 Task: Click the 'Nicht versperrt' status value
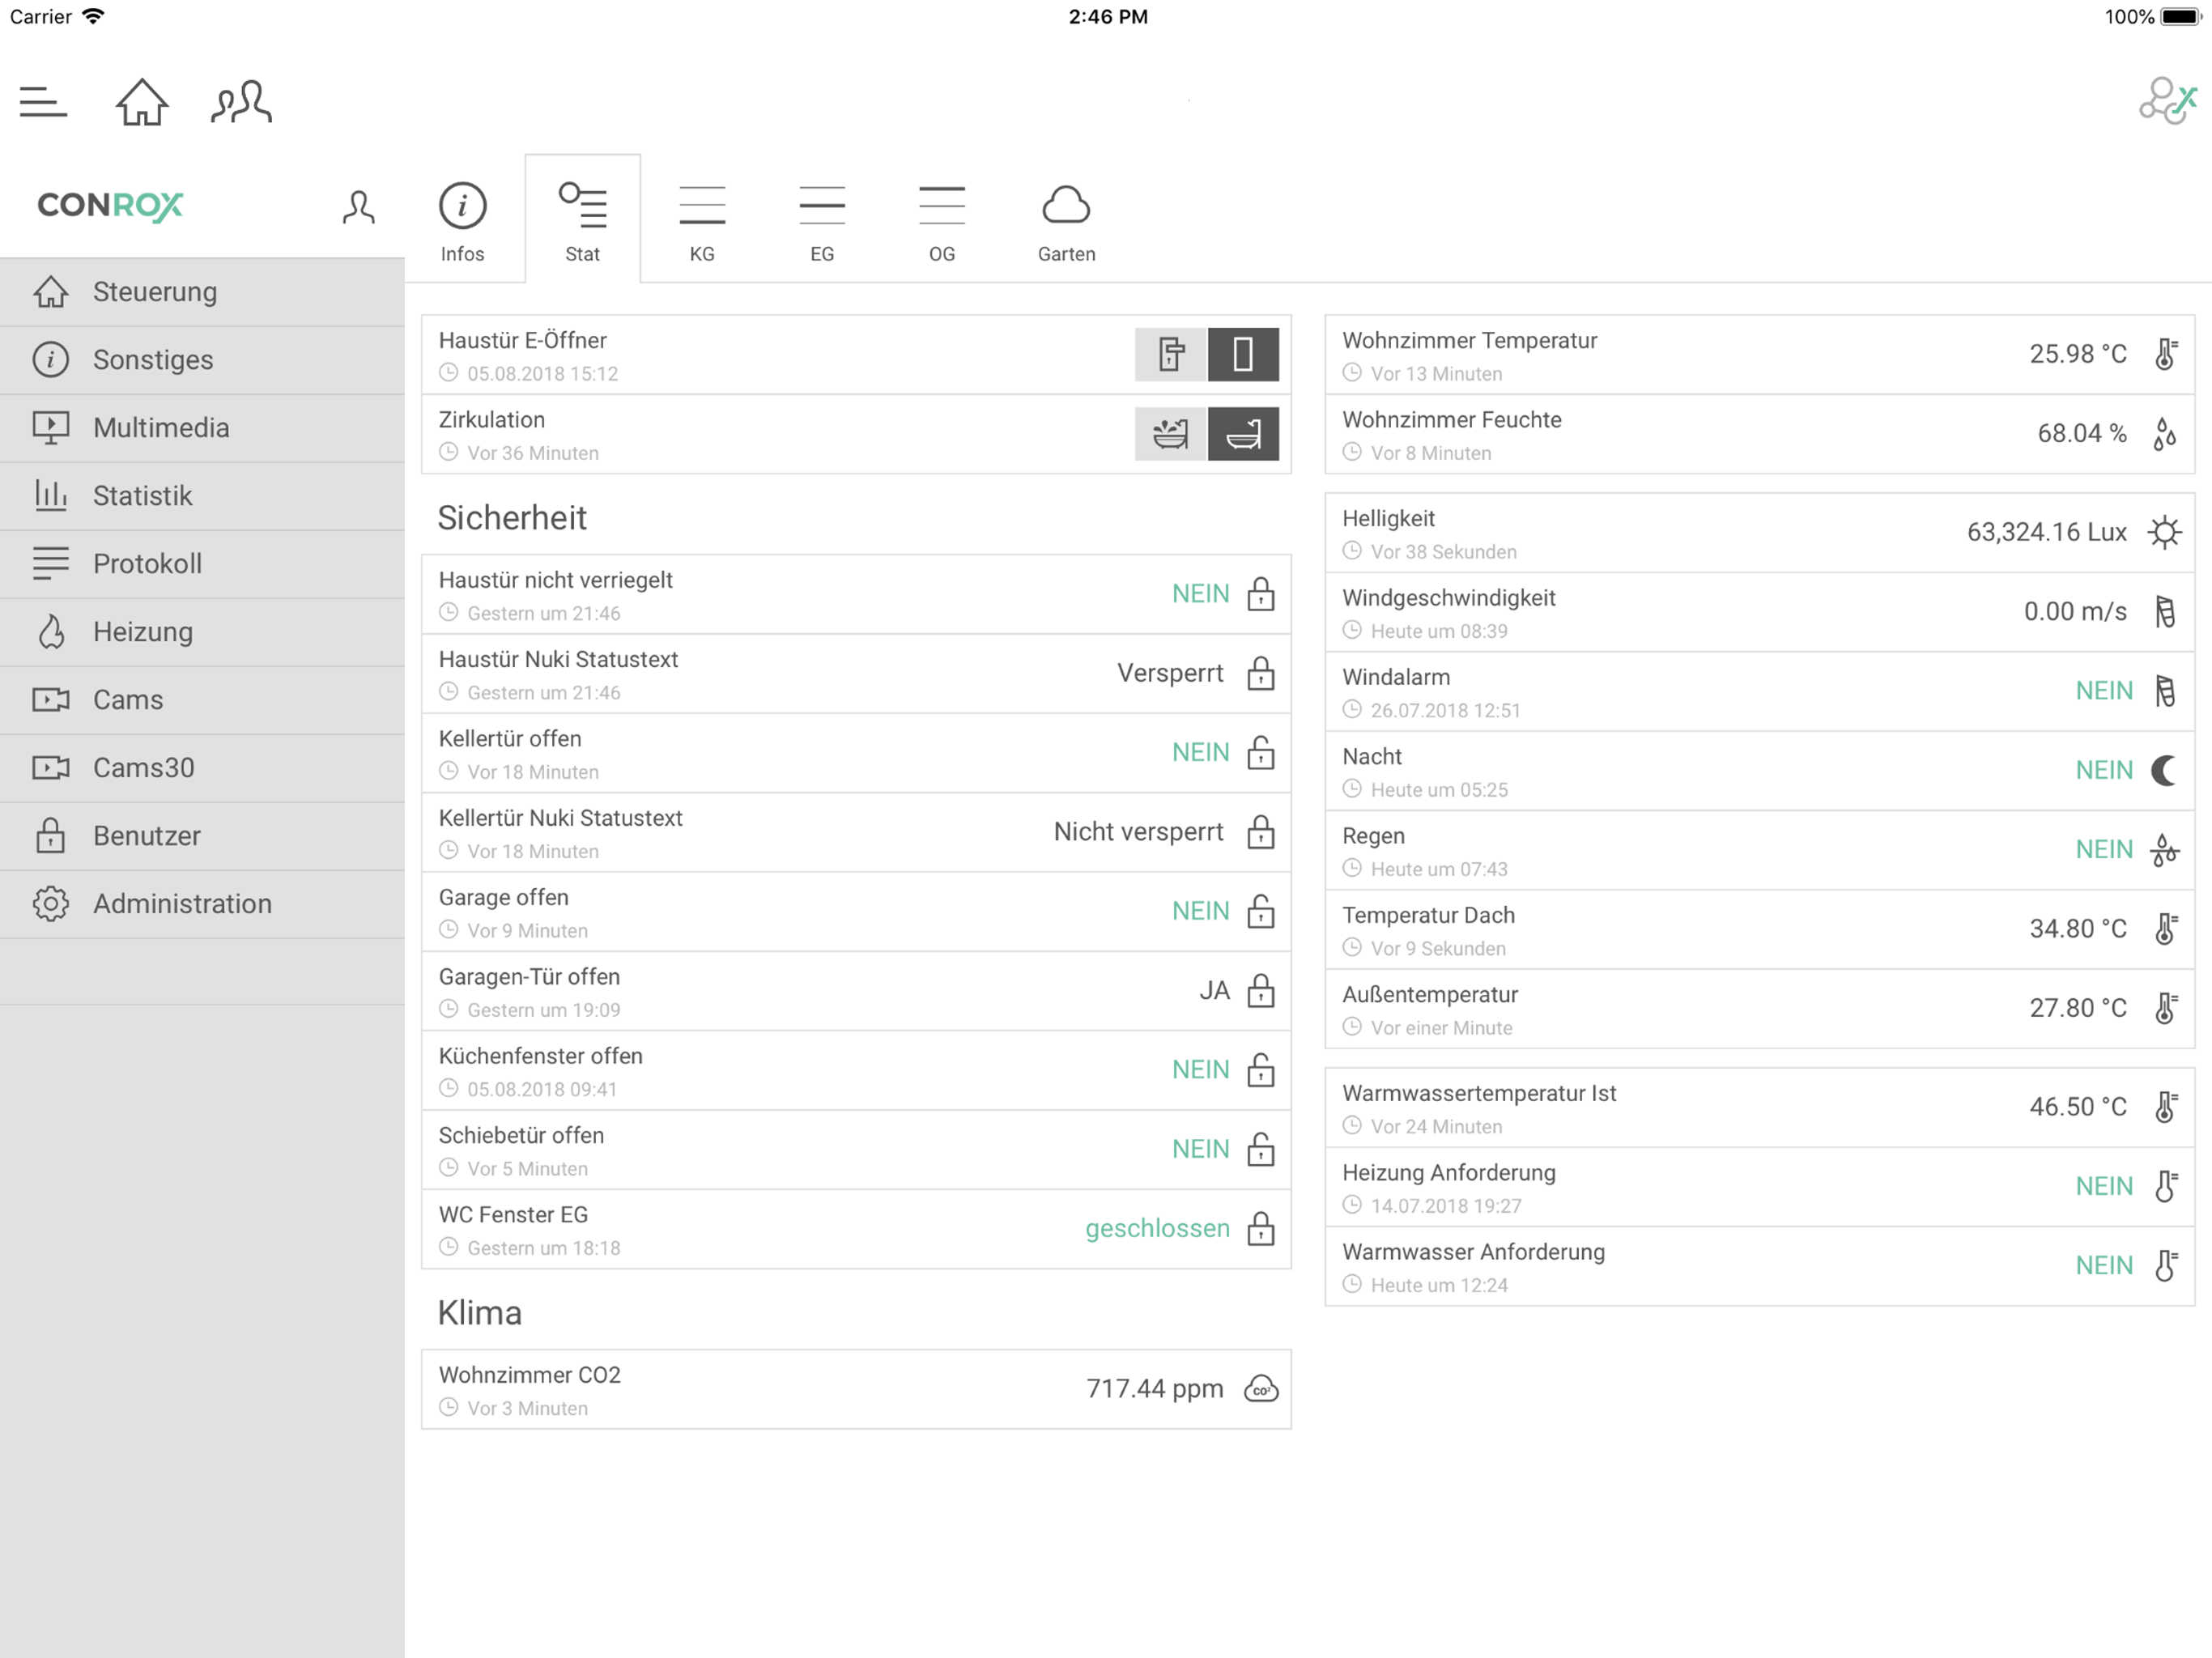(x=1138, y=832)
